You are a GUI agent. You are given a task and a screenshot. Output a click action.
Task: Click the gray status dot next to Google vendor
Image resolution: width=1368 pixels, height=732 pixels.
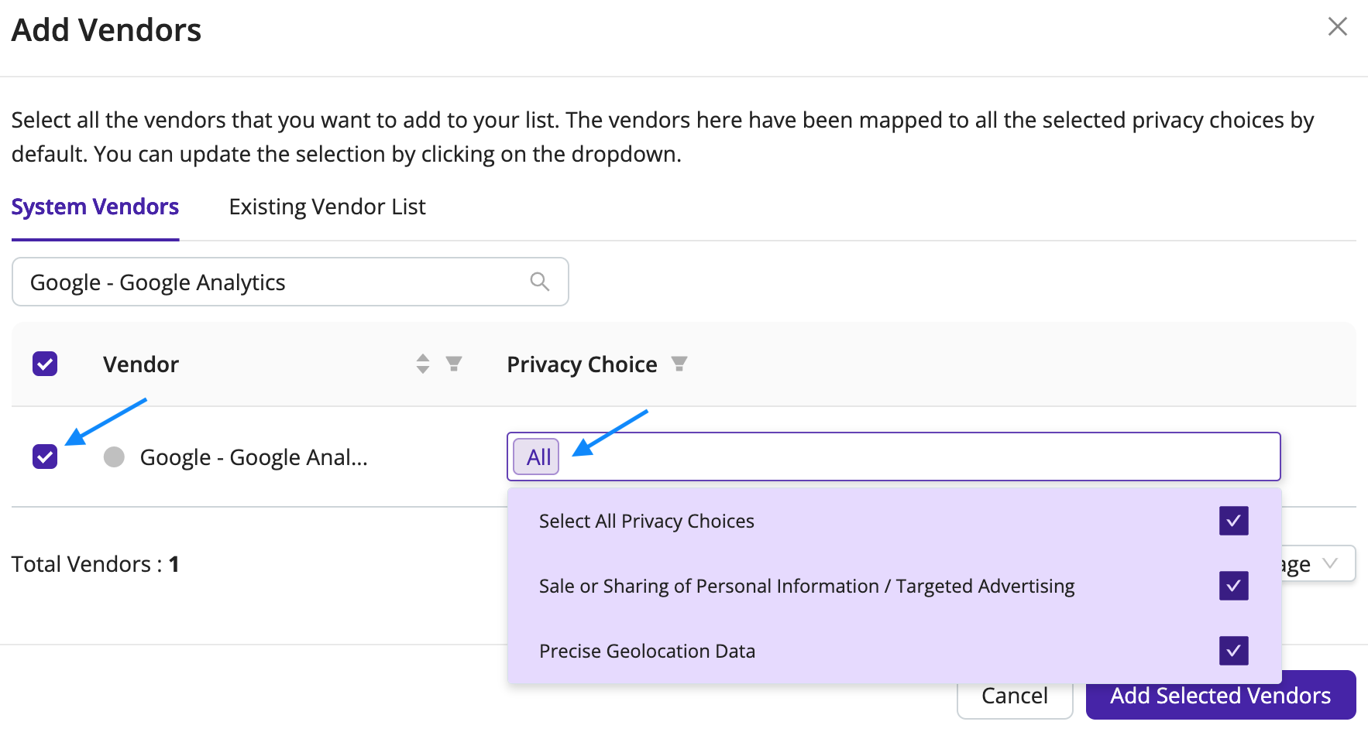113,457
